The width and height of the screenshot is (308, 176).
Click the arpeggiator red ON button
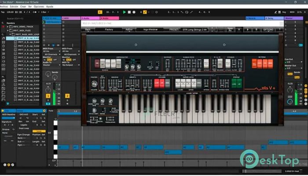[x=97, y=64]
